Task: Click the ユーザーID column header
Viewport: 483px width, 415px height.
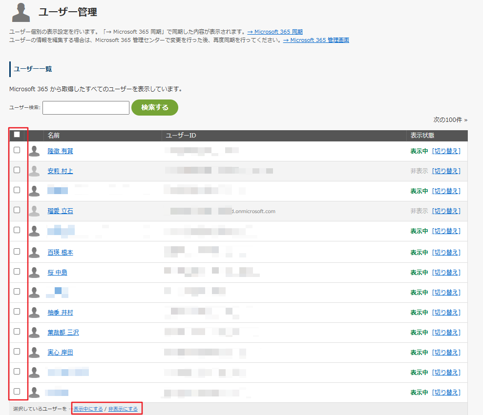Action: (x=181, y=136)
